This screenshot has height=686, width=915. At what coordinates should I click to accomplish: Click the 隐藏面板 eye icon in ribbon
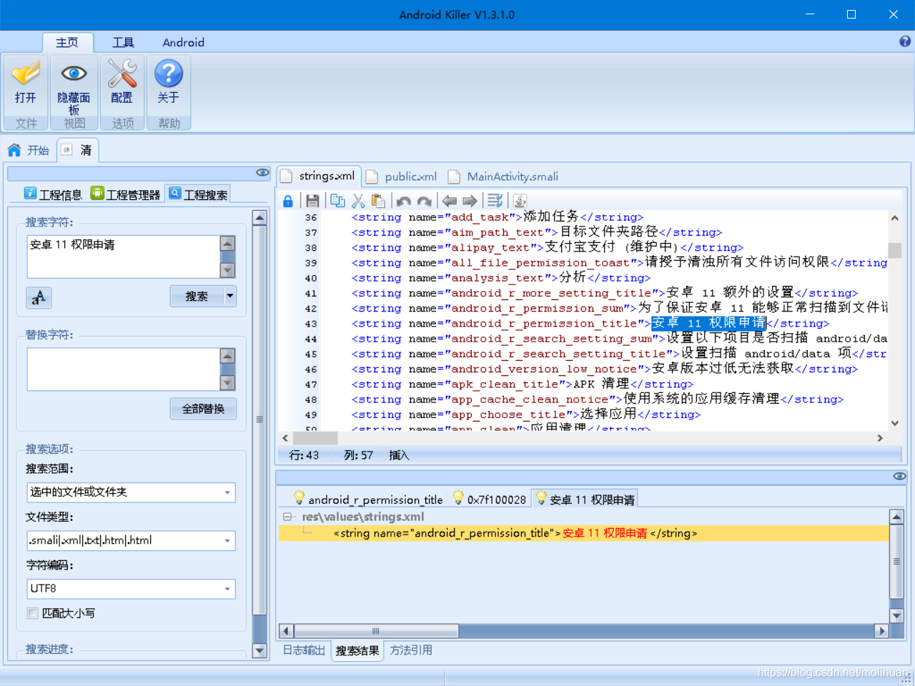[x=74, y=74]
